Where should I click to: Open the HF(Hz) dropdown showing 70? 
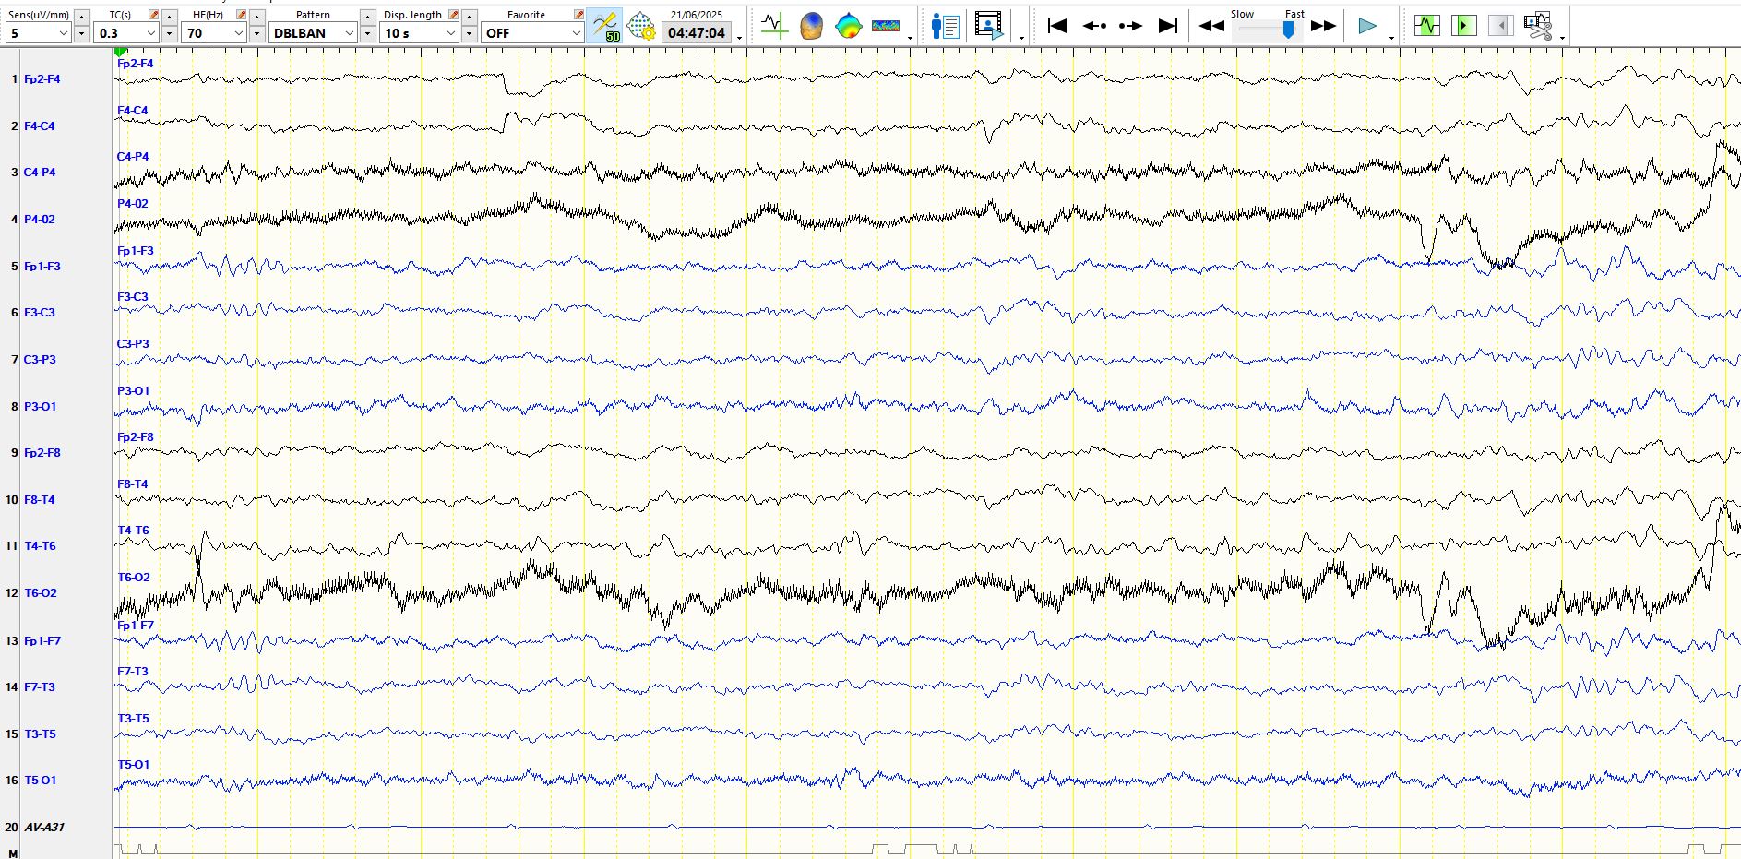[x=213, y=33]
